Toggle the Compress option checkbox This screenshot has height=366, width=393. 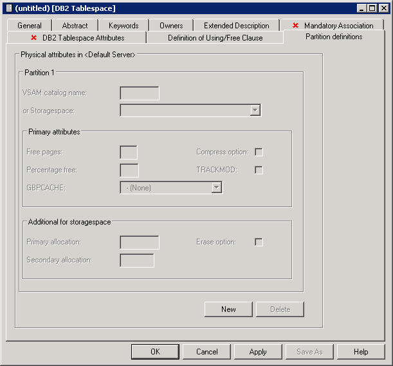coord(259,152)
